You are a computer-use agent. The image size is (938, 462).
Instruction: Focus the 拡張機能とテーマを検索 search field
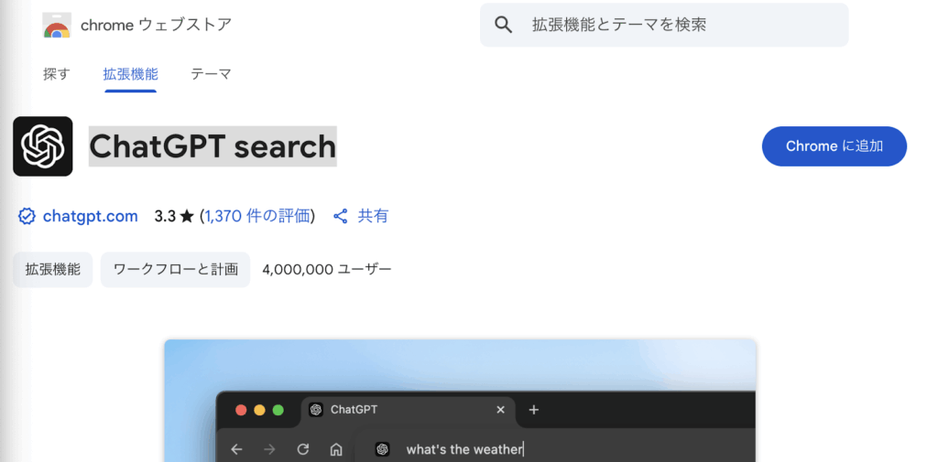(x=664, y=25)
